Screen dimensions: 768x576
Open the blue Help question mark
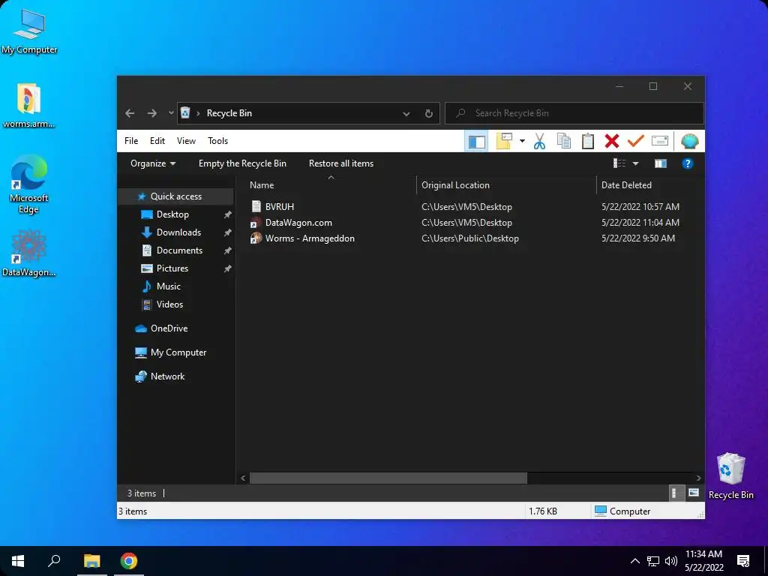(688, 163)
